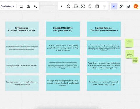
Task: Click the topmost green sticky note
Action: tap(129, 43)
